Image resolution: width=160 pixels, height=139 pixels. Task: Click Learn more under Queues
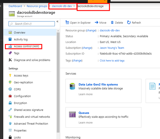tap(85, 123)
